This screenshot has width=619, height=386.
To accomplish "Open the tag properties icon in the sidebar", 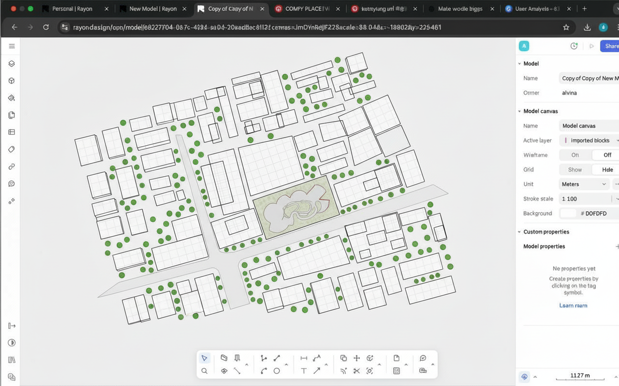I will [12, 150].
